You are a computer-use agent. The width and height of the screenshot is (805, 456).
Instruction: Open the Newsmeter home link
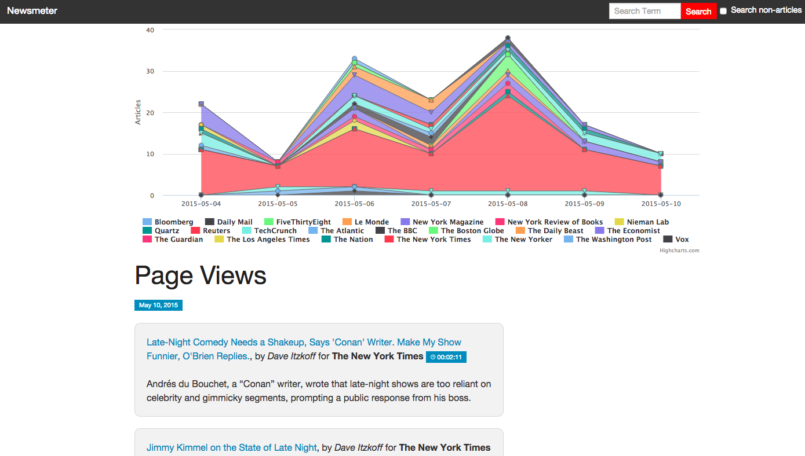[x=32, y=11]
